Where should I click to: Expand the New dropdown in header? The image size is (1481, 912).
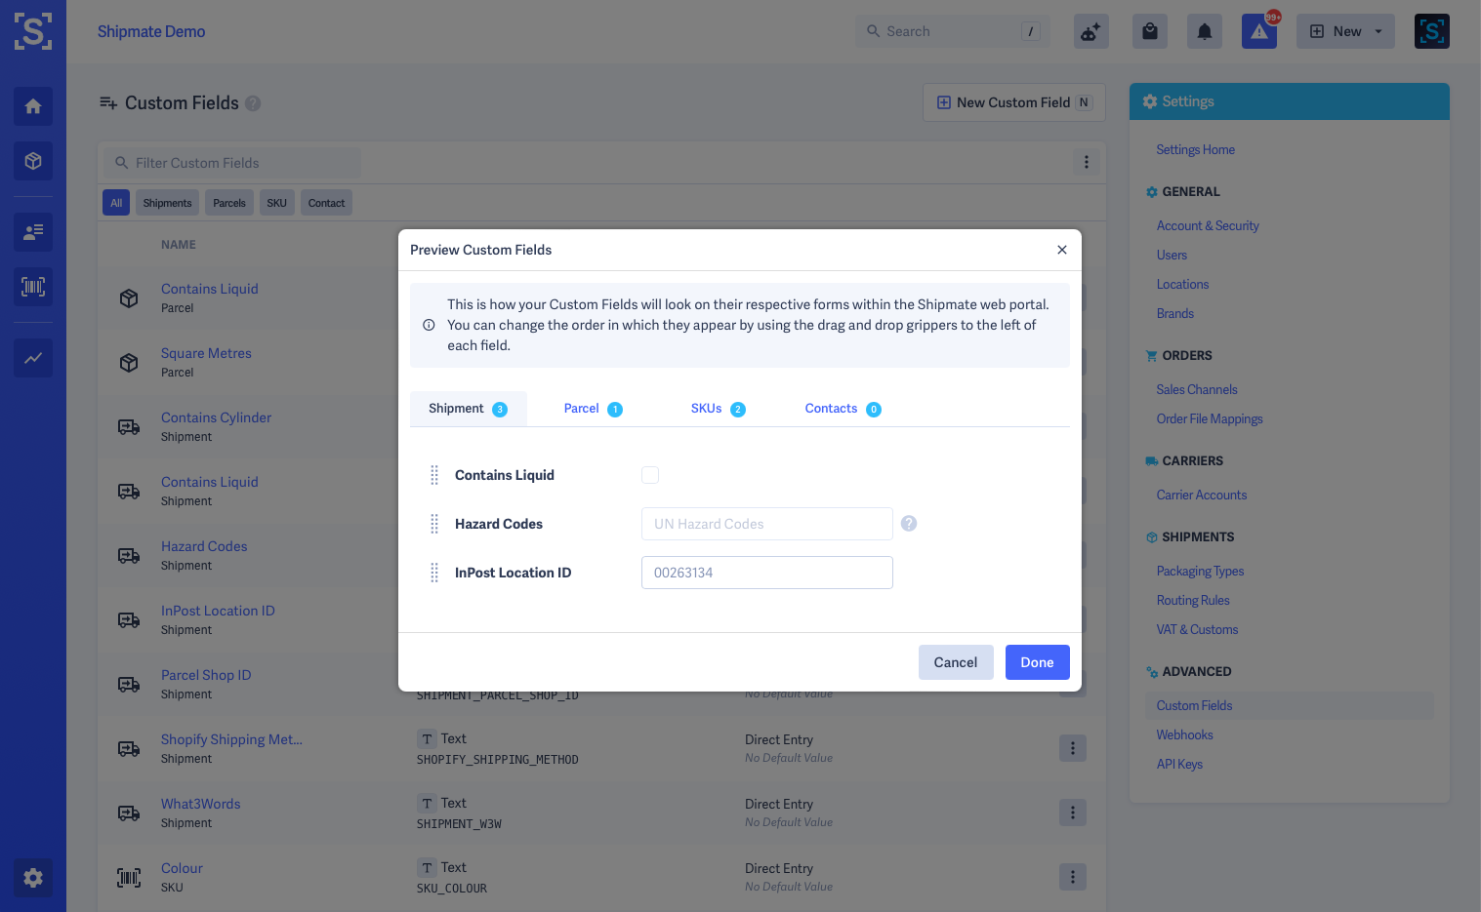pyautogui.click(x=1346, y=31)
